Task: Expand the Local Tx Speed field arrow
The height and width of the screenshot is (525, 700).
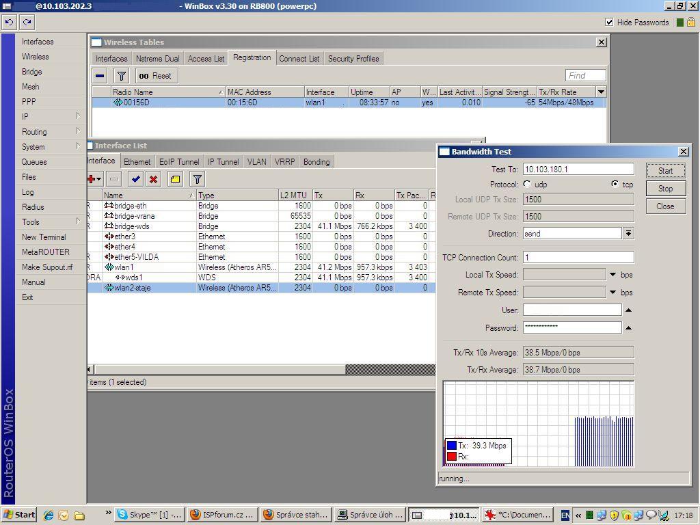Action: pos(612,275)
